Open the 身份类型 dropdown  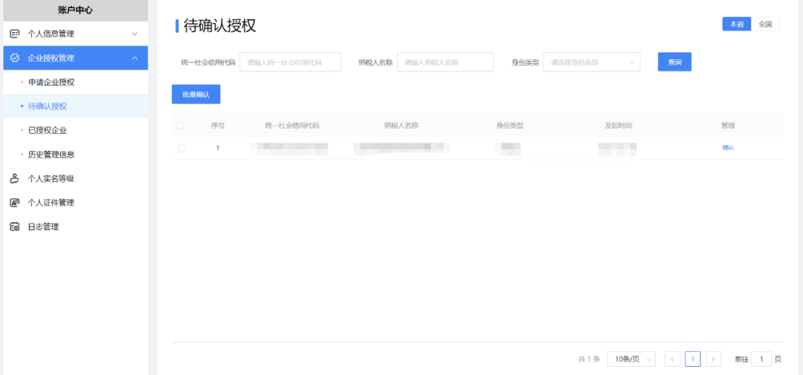[592, 62]
